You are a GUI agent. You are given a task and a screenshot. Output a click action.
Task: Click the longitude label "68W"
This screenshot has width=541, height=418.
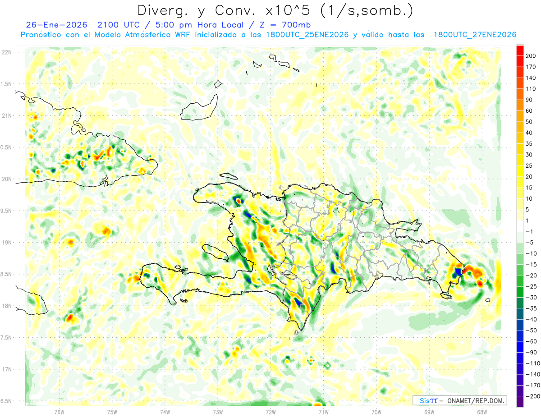(482, 412)
